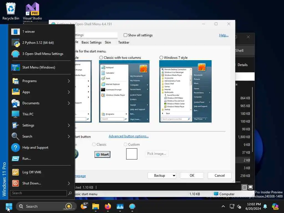Viewport: 284px width, 213px height.
Task: Click the Search magnifier icon in menu
Action: coord(16,136)
